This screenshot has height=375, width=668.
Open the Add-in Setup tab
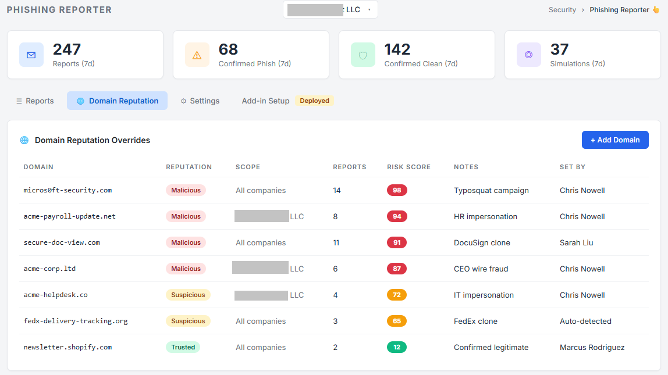pos(265,101)
